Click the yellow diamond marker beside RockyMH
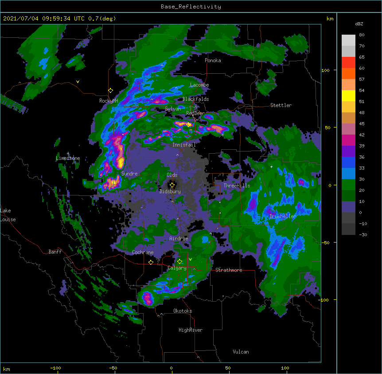The image size is (382, 374). [111, 90]
